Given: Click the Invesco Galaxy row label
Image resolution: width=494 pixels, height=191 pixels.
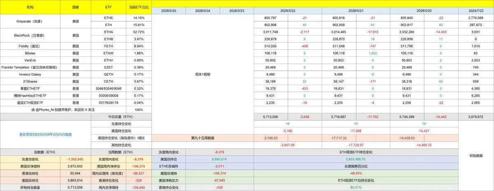Looking at the screenshot, I should pyautogui.click(x=30, y=75).
